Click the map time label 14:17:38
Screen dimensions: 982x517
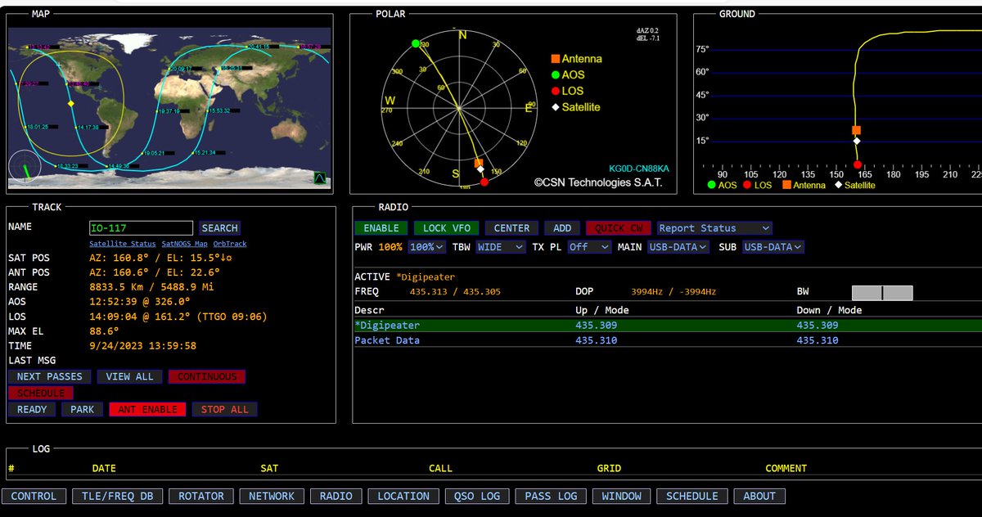point(88,128)
